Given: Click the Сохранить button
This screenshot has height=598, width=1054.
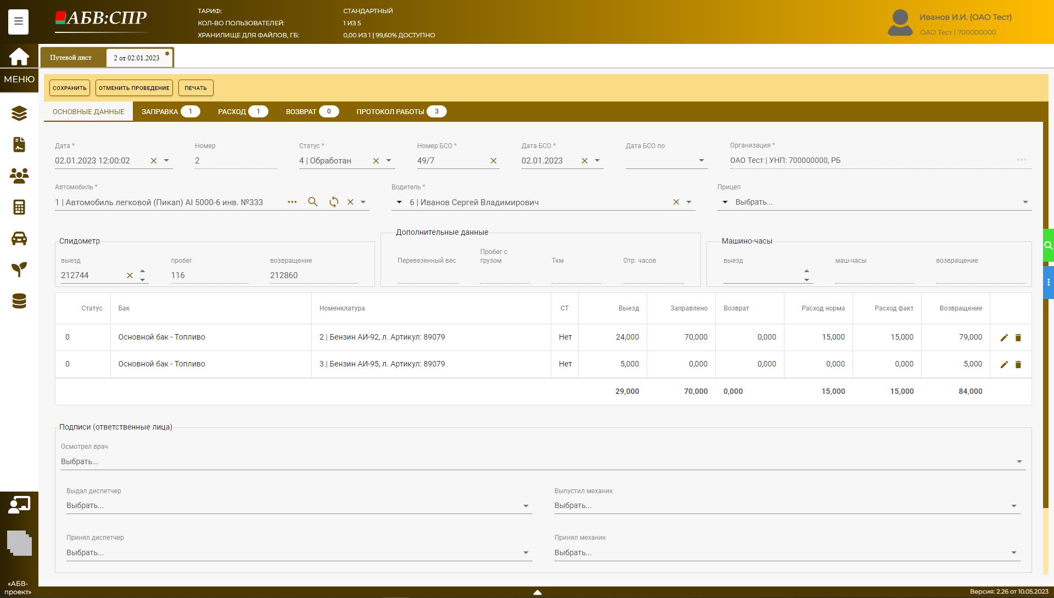Looking at the screenshot, I should point(69,88).
